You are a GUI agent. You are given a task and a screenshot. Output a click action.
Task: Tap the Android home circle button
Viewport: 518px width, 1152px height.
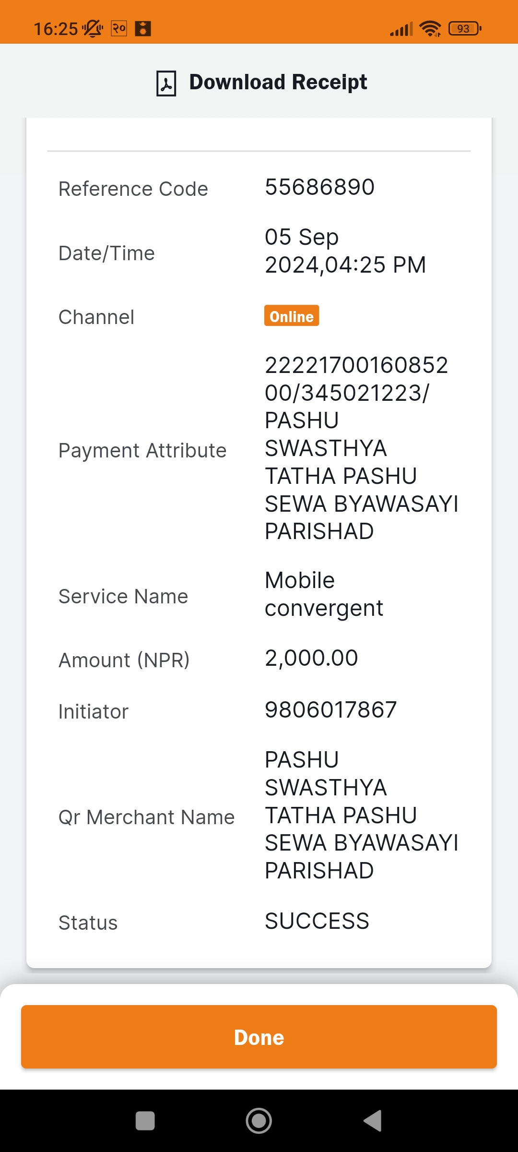click(259, 1121)
